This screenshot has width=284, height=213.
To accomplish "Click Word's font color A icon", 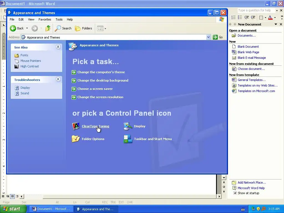I will 270,17.
